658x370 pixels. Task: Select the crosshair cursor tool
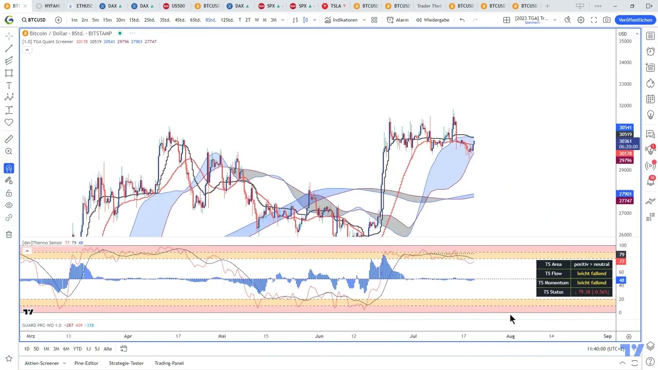(x=9, y=36)
